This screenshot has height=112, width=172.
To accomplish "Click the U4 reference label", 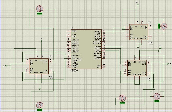I will pos(50,56).
